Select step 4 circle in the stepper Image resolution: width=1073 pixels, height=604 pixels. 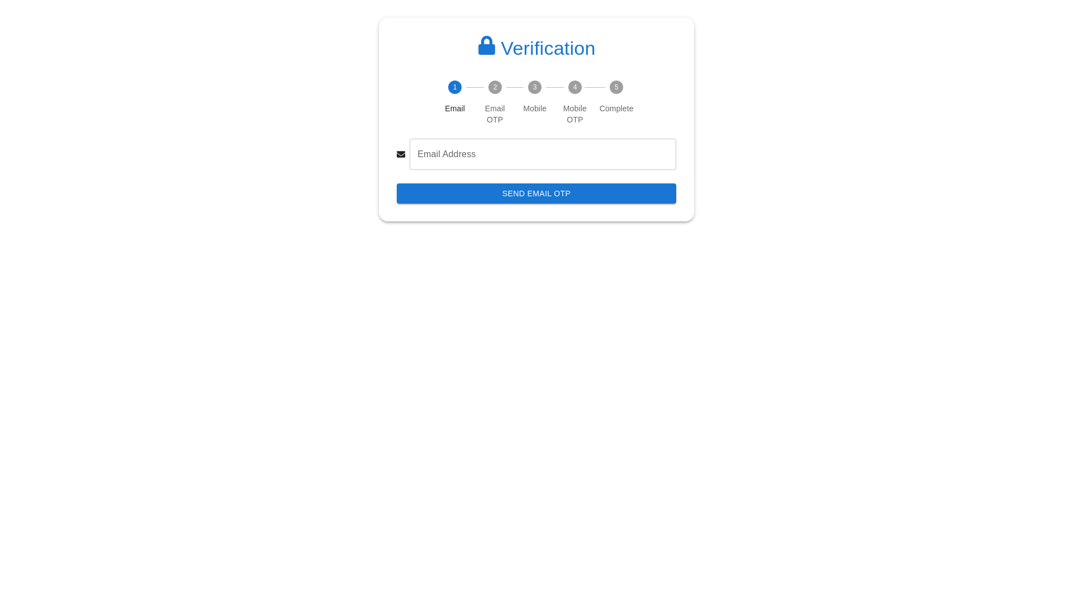(x=575, y=87)
